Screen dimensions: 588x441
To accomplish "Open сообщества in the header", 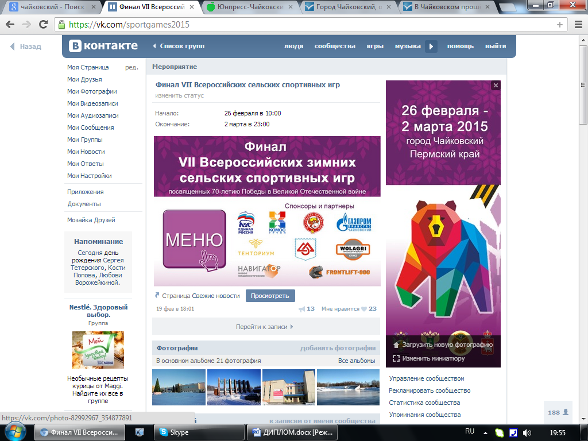I will (x=335, y=46).
